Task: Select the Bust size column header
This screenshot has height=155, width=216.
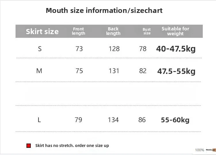Action: pyautogui.click(x=147, y=31)
